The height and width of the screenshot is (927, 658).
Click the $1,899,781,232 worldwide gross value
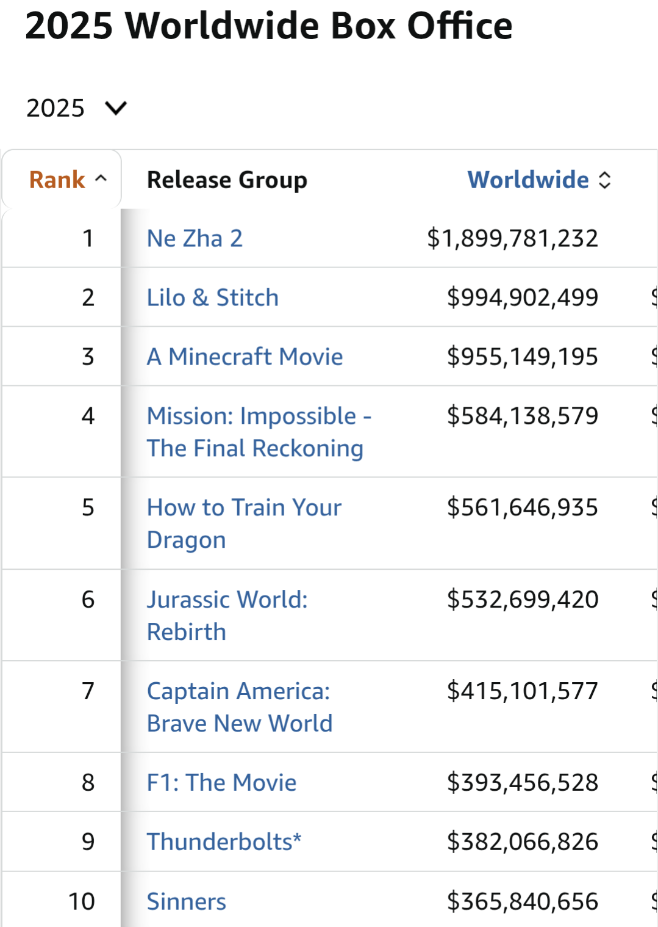click(x=512, y=238)
